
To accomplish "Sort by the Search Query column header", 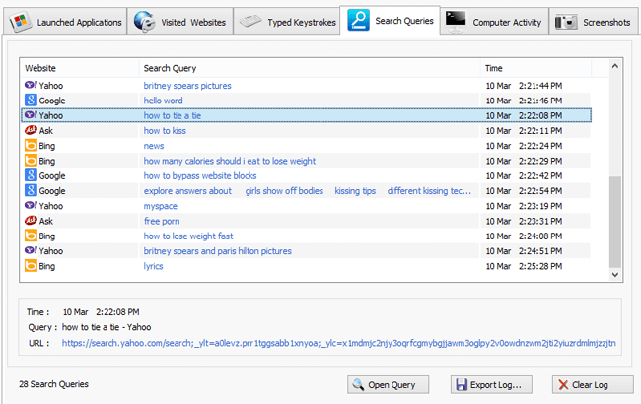I will [x=310, y=68].
